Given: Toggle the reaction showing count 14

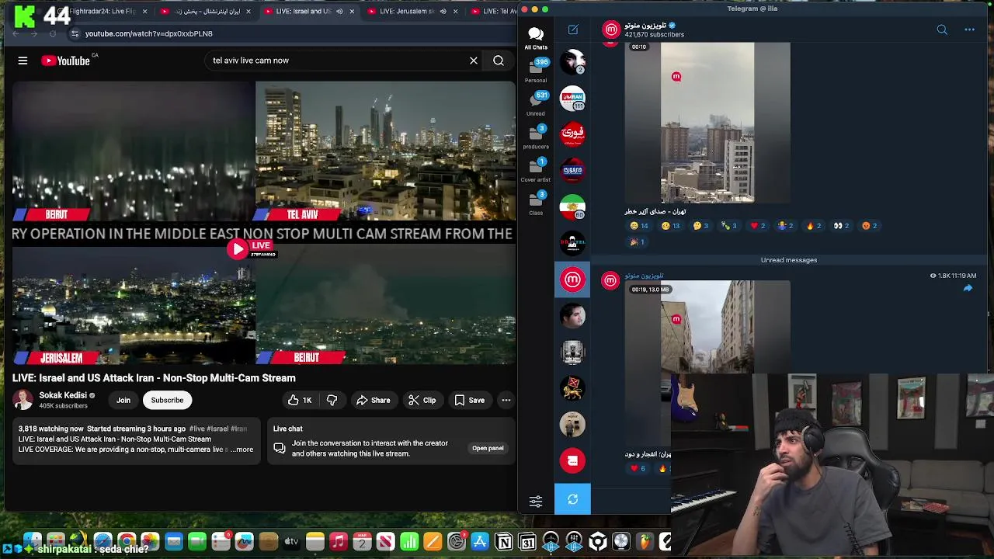Looking at the screenshot, I should (x=639, y=226).
